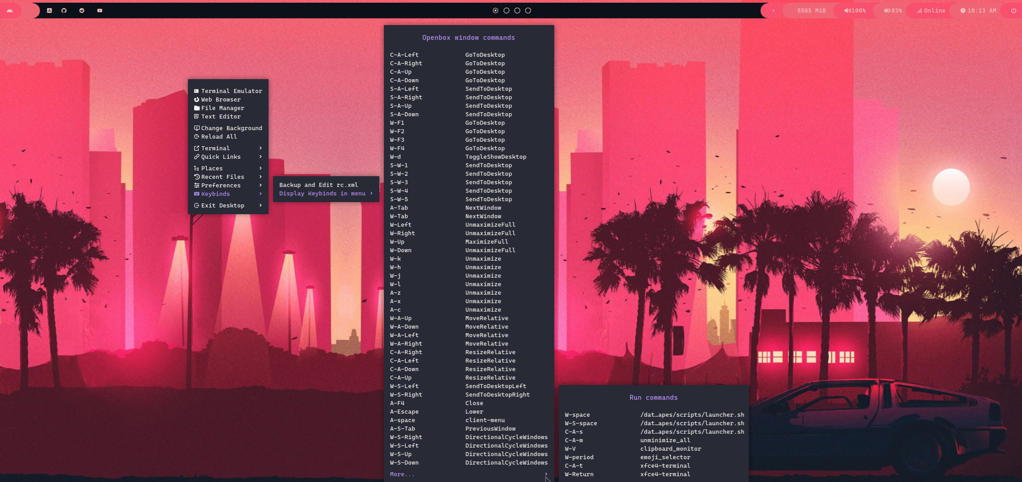Open the More... entry in keybinds list

point(469,474)
